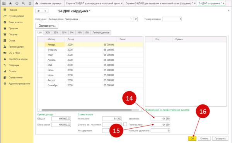Image resolution: width=232 pixels, height=143 pixels.
Task: Click the Излишне удержано field
Action: 160,131
